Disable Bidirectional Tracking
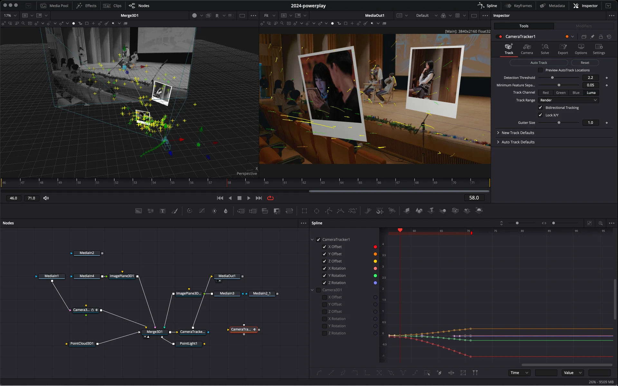The image size is (618, 386). tap(540, 107)
